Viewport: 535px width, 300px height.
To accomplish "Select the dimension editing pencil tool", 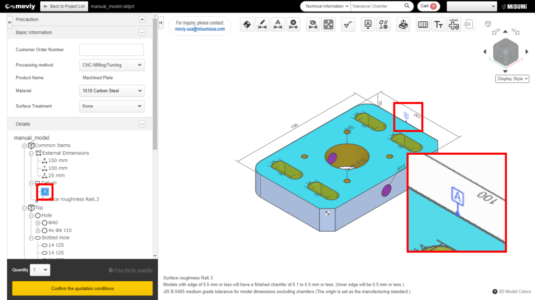I will coord(262,24).
